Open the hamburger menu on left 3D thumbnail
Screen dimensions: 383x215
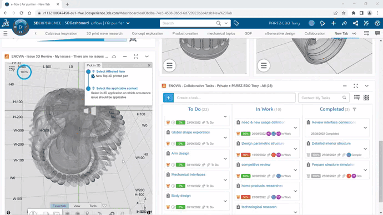[x=169, y=65]
